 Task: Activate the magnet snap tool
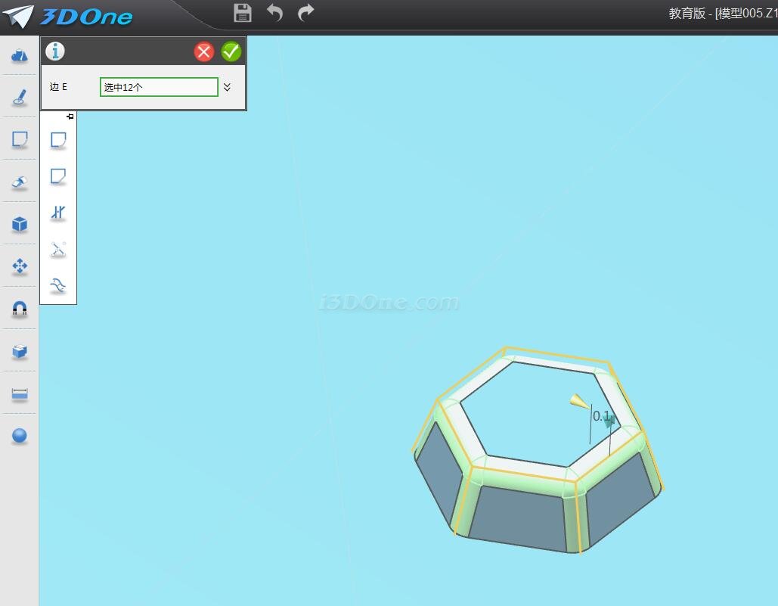click(20, 309)
